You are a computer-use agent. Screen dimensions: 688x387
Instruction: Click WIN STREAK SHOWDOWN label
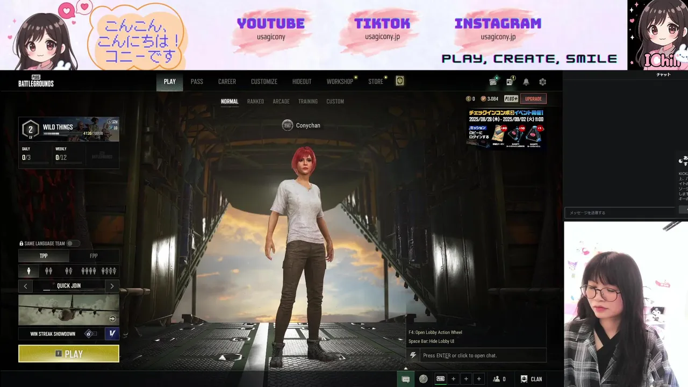click(53, 334)
